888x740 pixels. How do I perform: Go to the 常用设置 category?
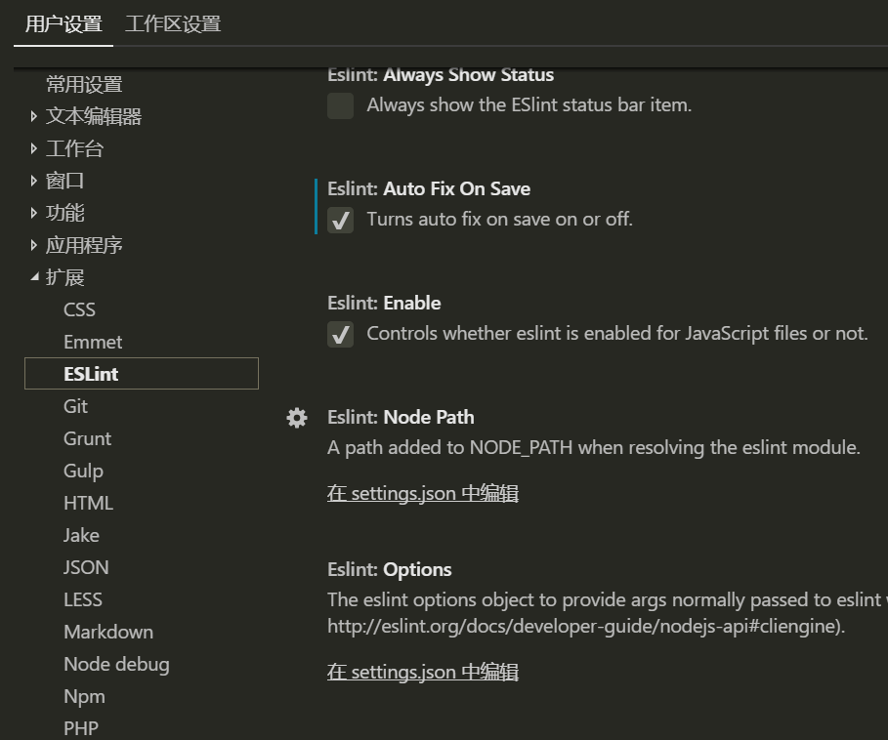84,85
